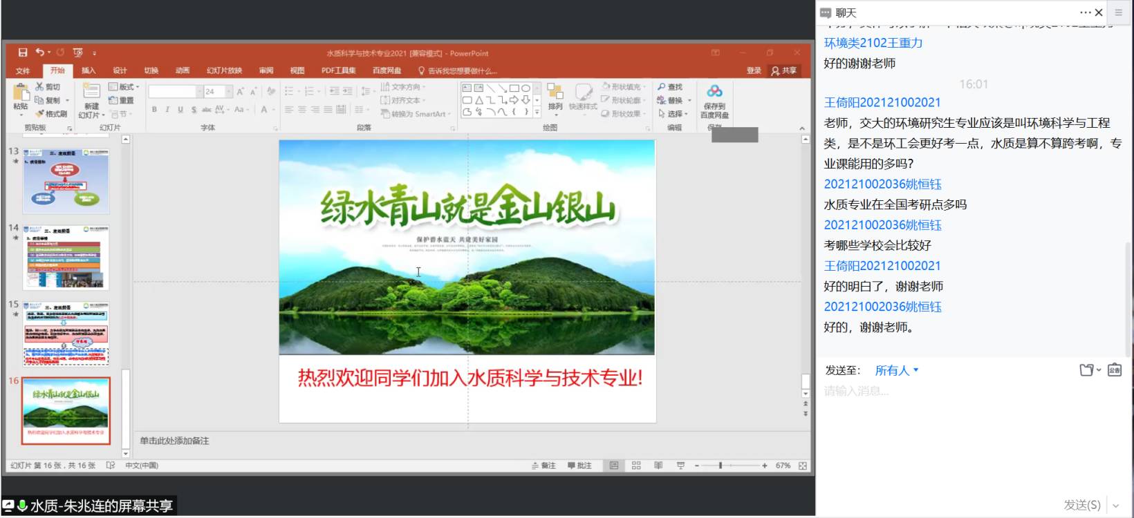The width and height of the screenshot is (1134, 518).
Task: Toggle the Notes (备注) pane
Action: (x=544, y=466)
